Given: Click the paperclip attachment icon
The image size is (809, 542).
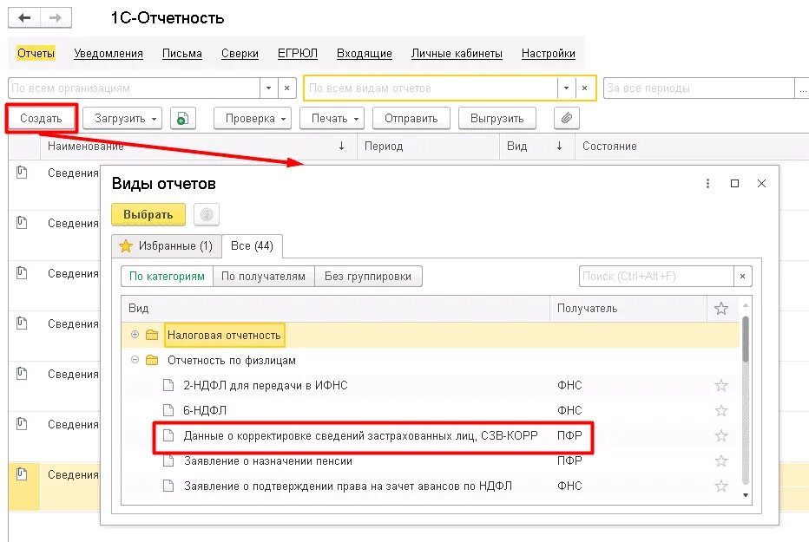Looking at the screenshot, I should [x=567, y=118].
